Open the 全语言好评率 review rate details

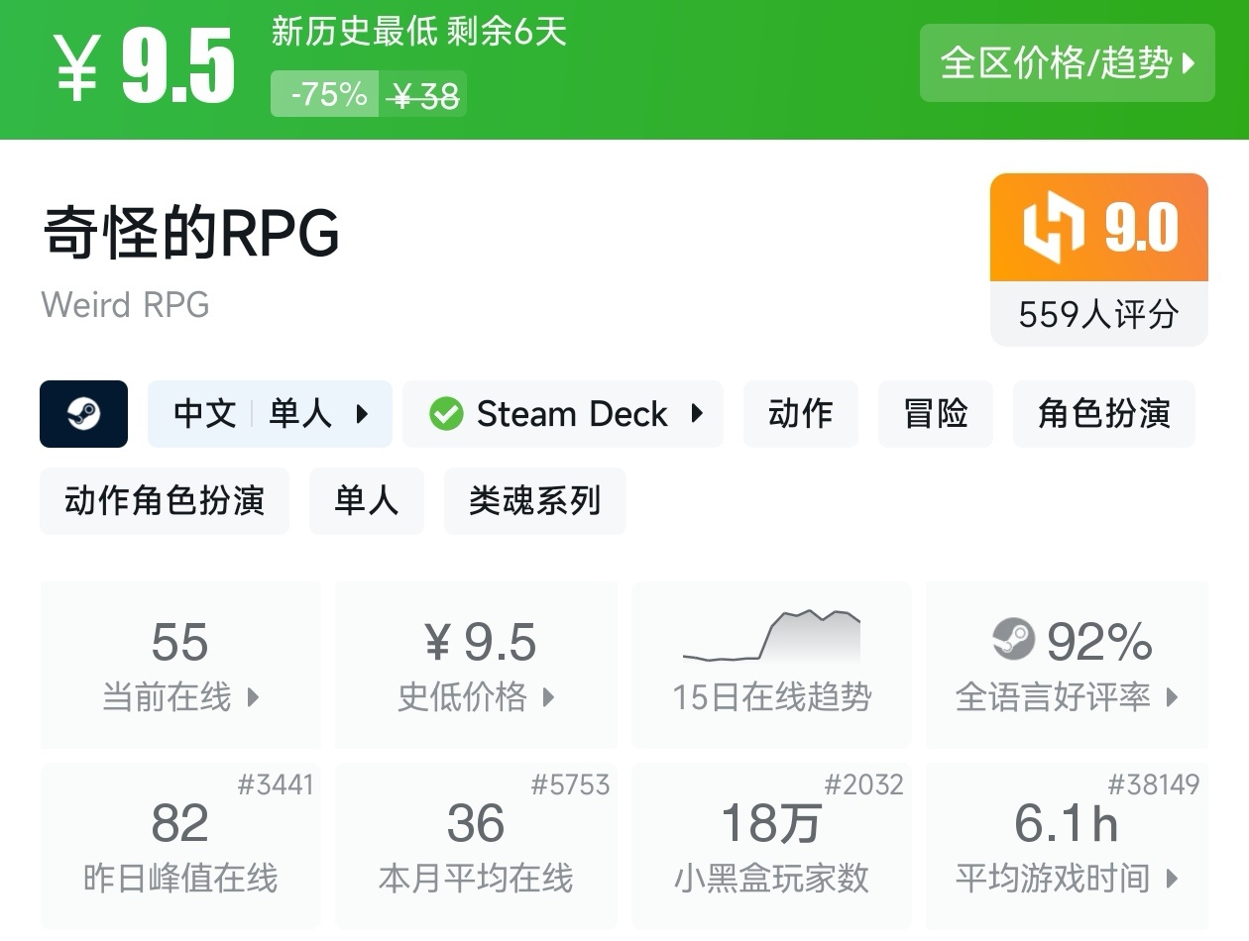[x=1067, y=665]
